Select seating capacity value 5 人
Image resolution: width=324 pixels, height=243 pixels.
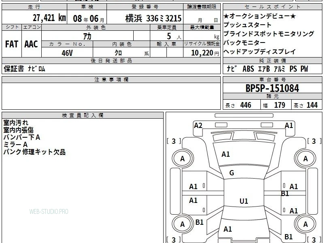174,36
